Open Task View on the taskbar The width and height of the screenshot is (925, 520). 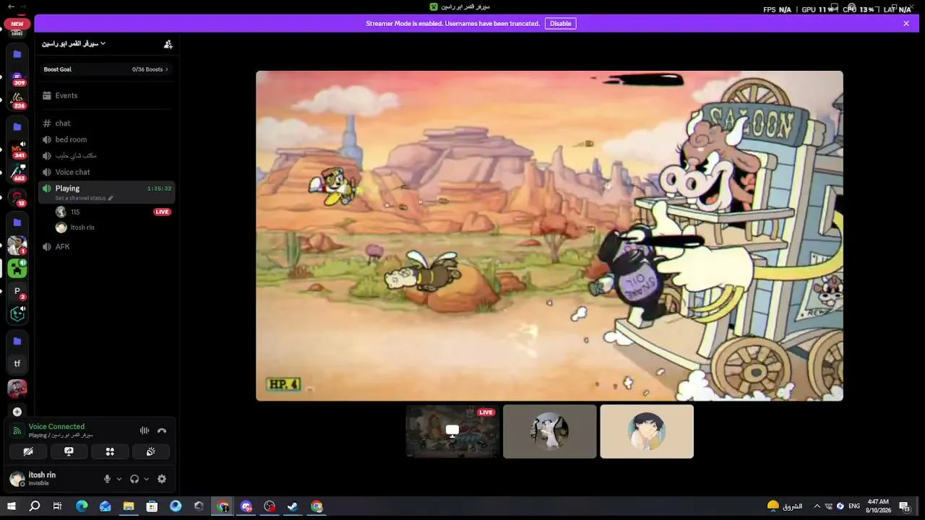click(x=57, y=506)
